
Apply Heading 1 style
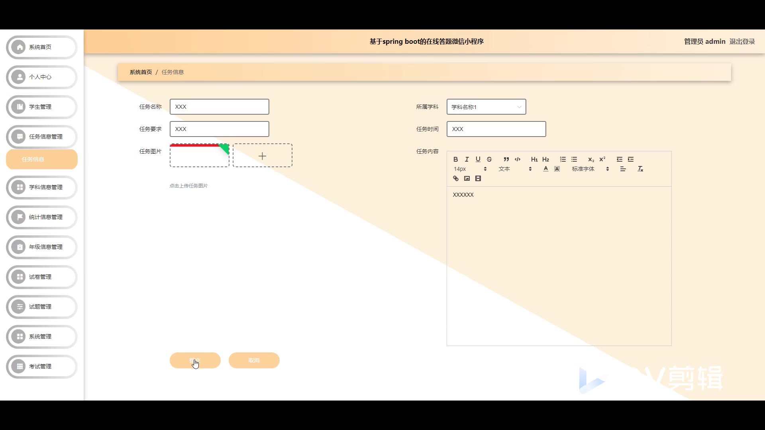[534, 159]
